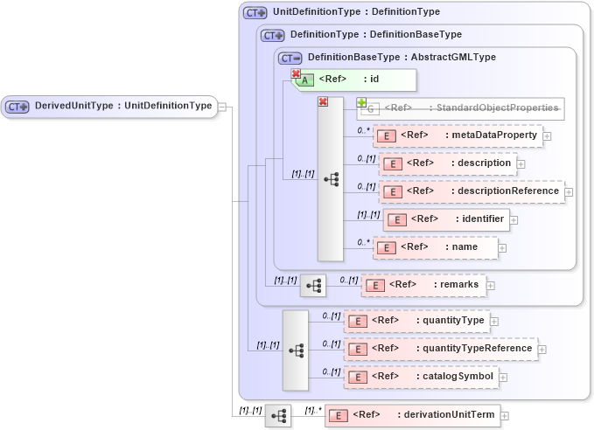Screen dimensions: 594x430
Task: Select the metaDataProperty label
Action: pos(494,135)
